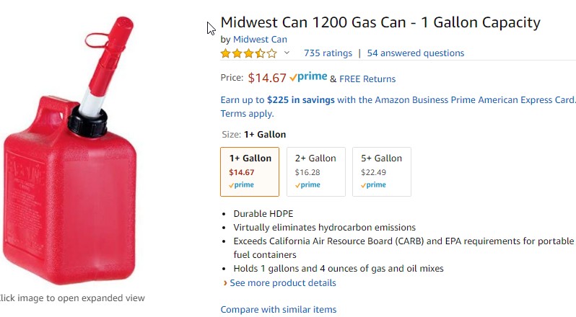Open the 735 ratings link
576x317 pixels.
click(x=328, y=53)
